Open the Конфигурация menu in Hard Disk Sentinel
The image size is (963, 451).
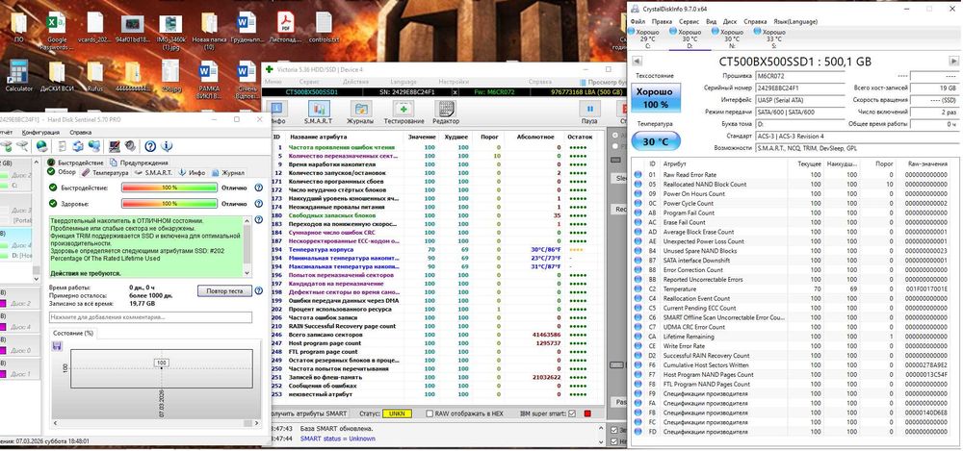point(40,132)
